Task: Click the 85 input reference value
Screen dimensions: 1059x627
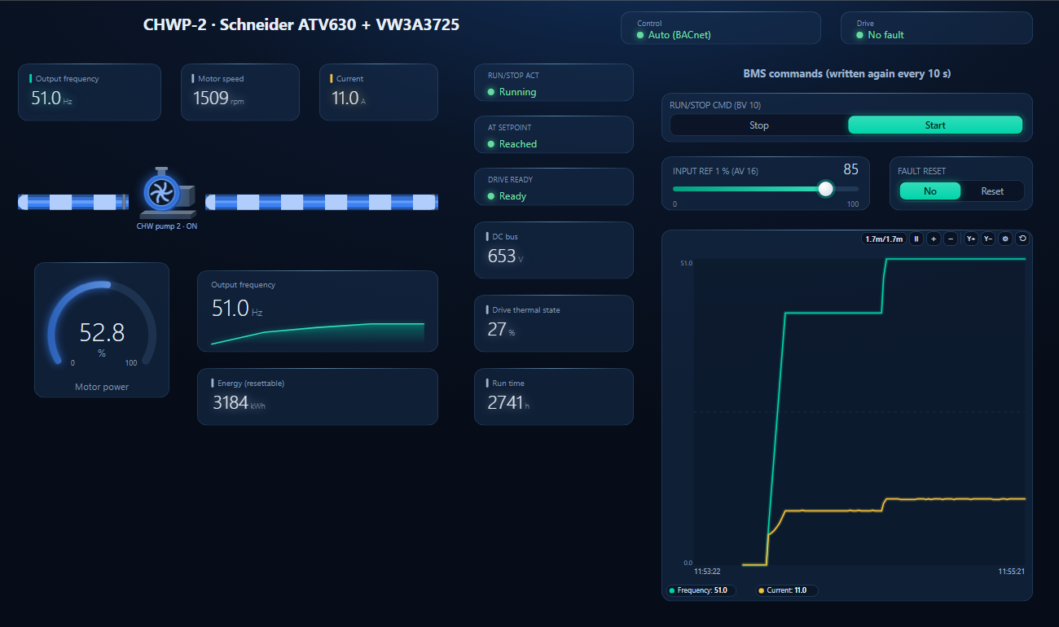Action: pyautogui.click(x=850, y=169)
